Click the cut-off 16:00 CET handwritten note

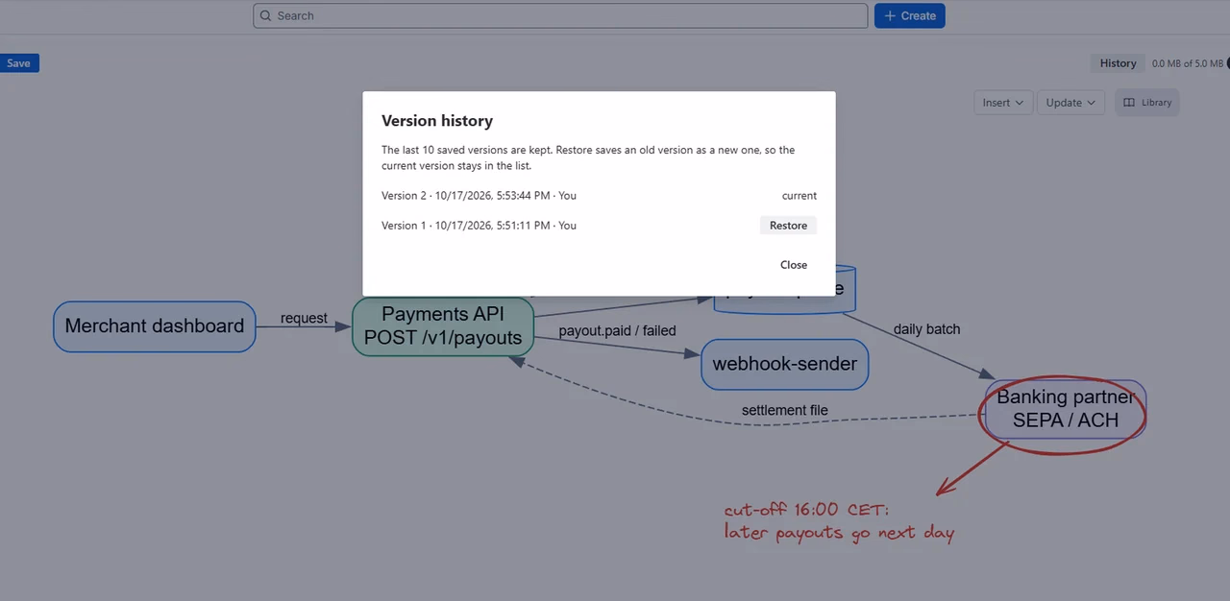(x=839, y=521)
